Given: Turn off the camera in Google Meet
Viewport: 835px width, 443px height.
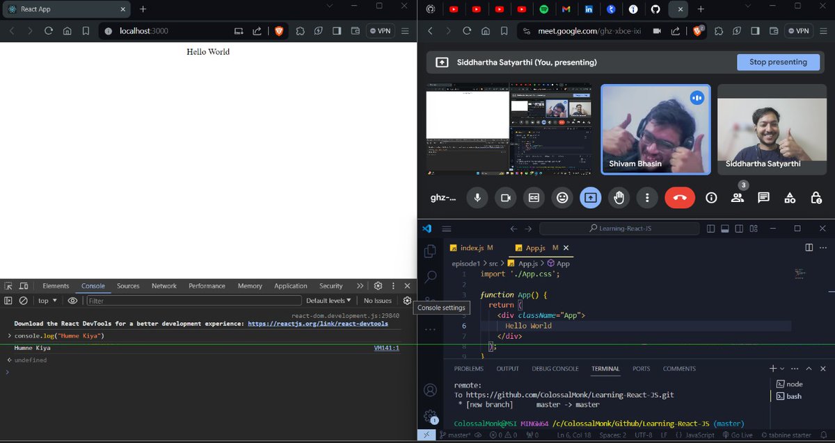Looking at the screenshot, I should pyautogui.click(x=505, y=198).
